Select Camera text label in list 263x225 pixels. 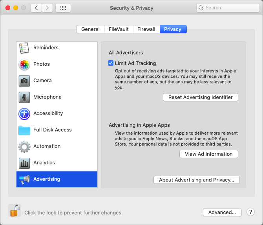point(42,81)
